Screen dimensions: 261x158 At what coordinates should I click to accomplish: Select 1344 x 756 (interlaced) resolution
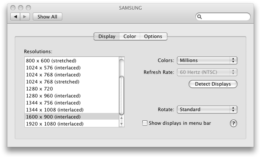point(72,103)
